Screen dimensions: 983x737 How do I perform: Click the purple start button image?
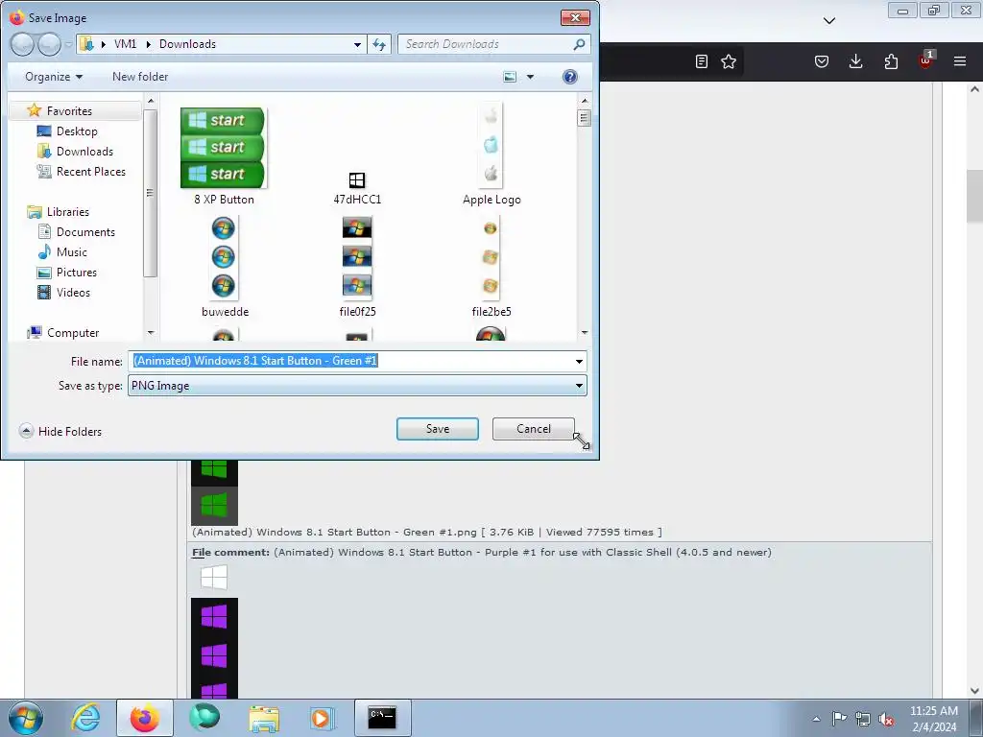point(214,648)
